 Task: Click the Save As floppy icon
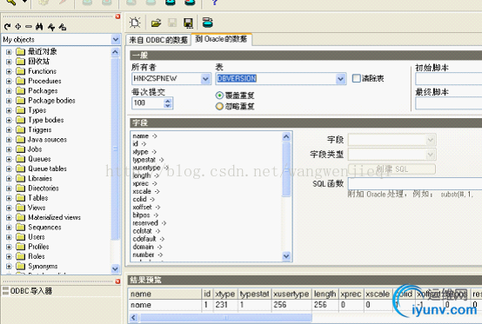coord(188,23)
